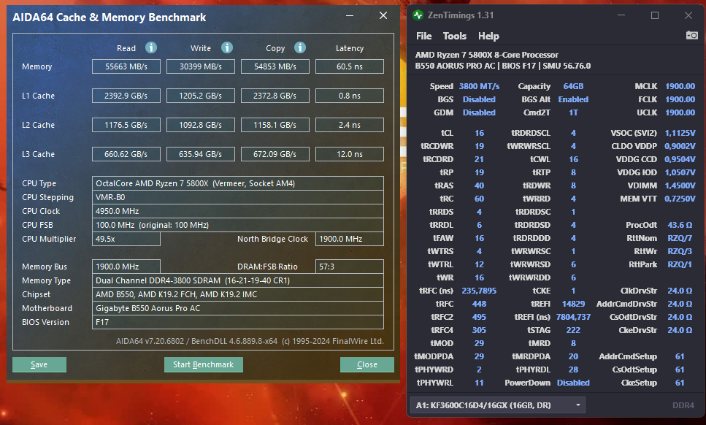Open the File menu in ZenTimings
The width and height of the screenshot is (706, 425).
tap(423, 36)
